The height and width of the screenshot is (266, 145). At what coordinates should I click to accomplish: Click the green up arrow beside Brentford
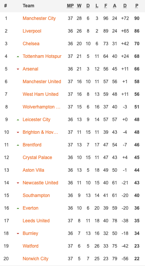click(x=18, y=145)
